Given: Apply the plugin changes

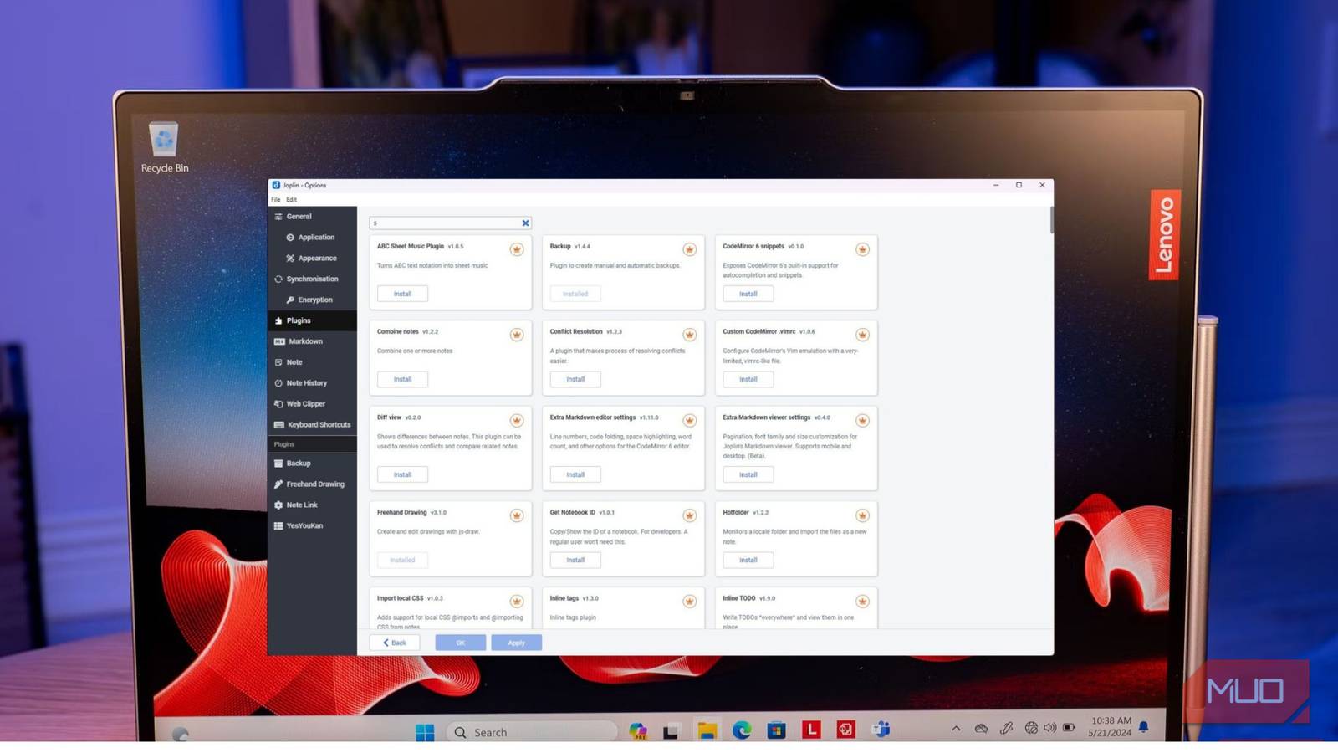Looking at the screenshot, I should pos(516,642).
